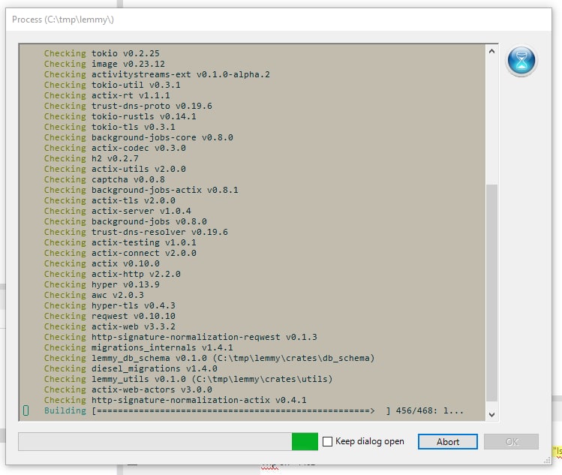Viewport: 562px width, 475px height.
Task: Click the 'reqwest v0.10.10' line
Action: [x=110, y=316]
